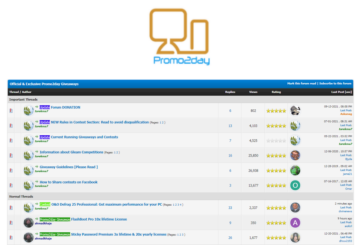Open Last Post link for Forum DONATION

346,111
